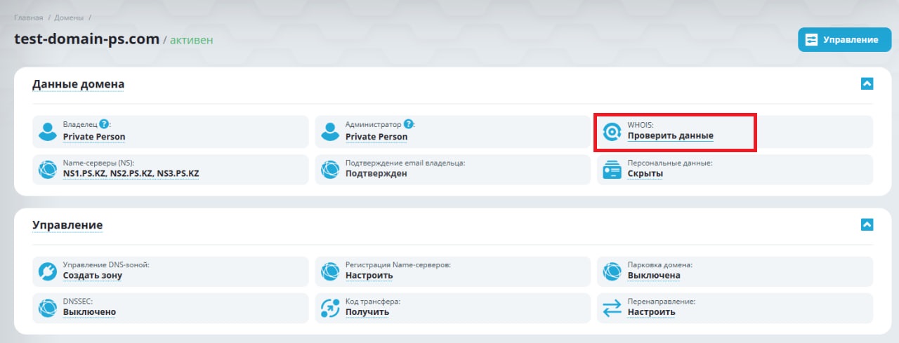Click the WHOIS: label
The width and height of the screenshot is (899, 343).
641,124
